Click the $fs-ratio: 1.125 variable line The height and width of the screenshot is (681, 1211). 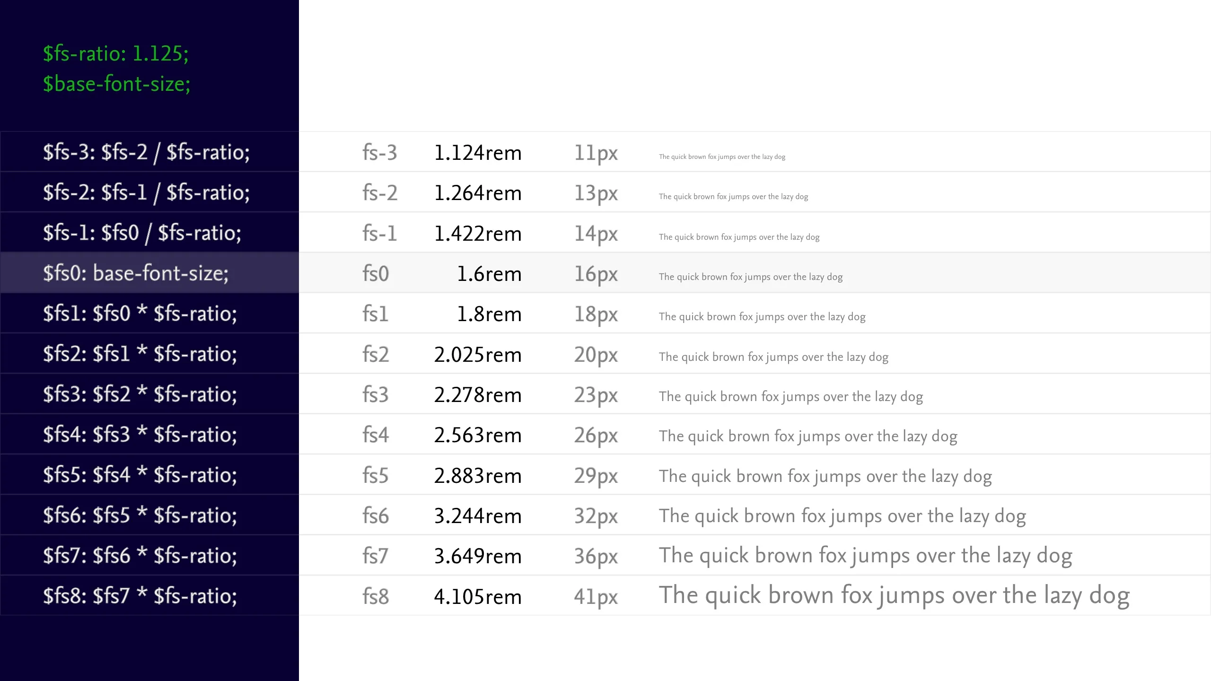point(116,54)
